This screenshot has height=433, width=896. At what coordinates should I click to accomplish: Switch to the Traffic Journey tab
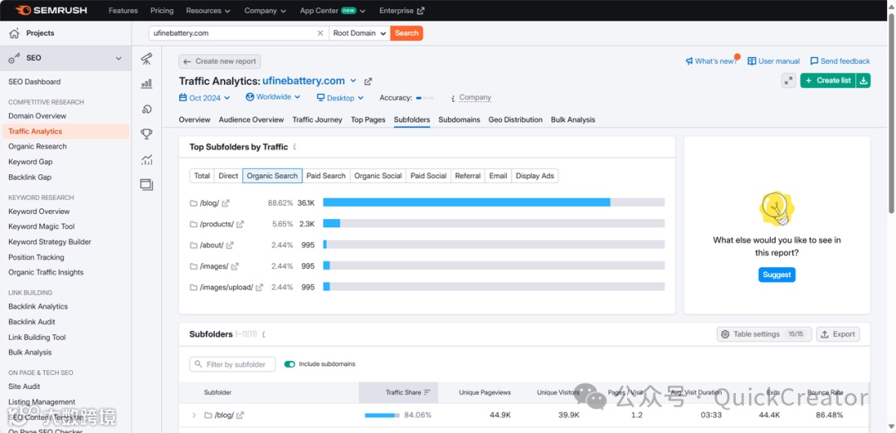(317, 119)
